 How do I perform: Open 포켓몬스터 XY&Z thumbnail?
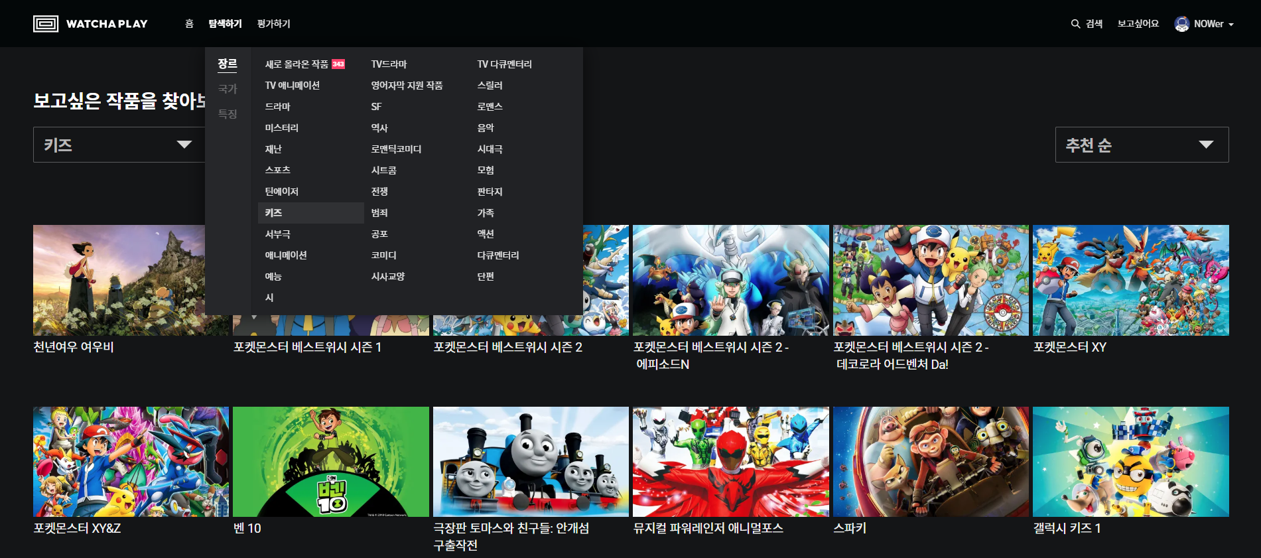131,462
